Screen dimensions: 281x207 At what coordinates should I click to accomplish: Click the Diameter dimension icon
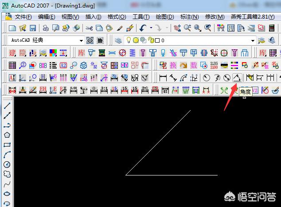[227, 78]
